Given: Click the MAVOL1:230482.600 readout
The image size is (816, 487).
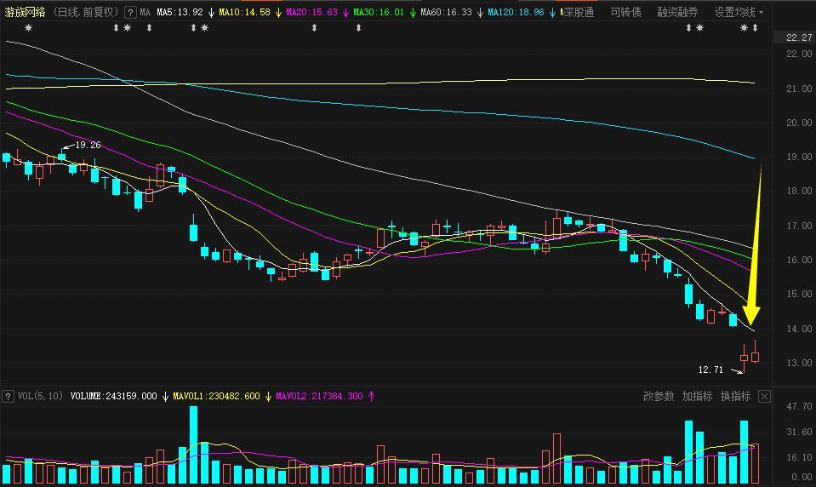Looking at the screenshot, I should pyautogui.click(x=216, y=397).
